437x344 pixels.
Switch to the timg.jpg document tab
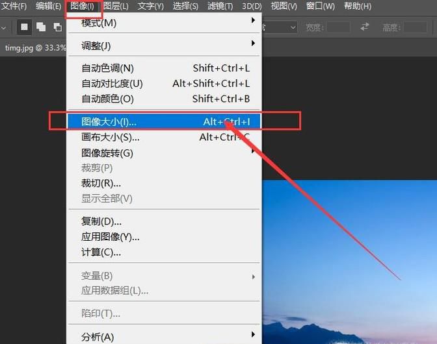[35, 48]
